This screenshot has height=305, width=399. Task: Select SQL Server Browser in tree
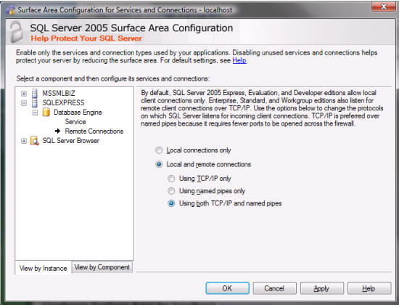pyautogui.click(x=71, y=141)
